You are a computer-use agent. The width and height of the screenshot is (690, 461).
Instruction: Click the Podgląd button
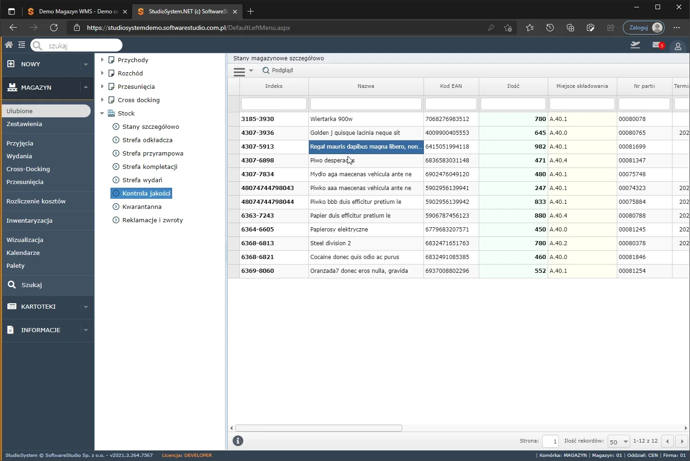point(278,70)
